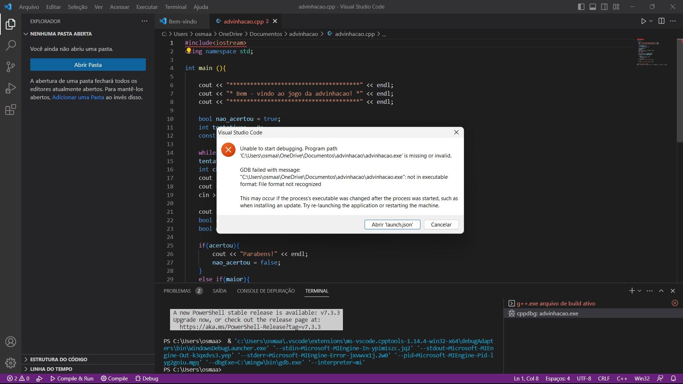Close the advinhacao.cpp editor tab
683x384 pixels.
tap(275, 21)
